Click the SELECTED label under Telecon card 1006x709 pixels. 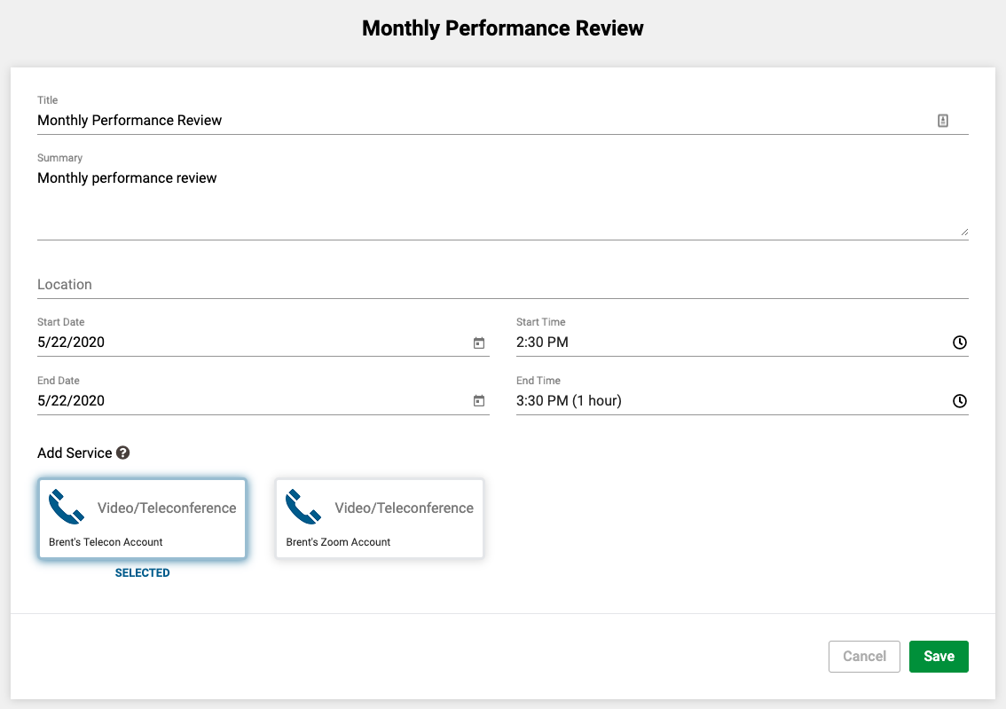(x=143, y=573)
